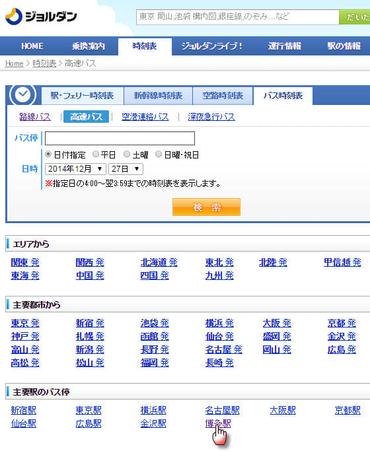Open 広島 発 city link

tap(342, 350)
